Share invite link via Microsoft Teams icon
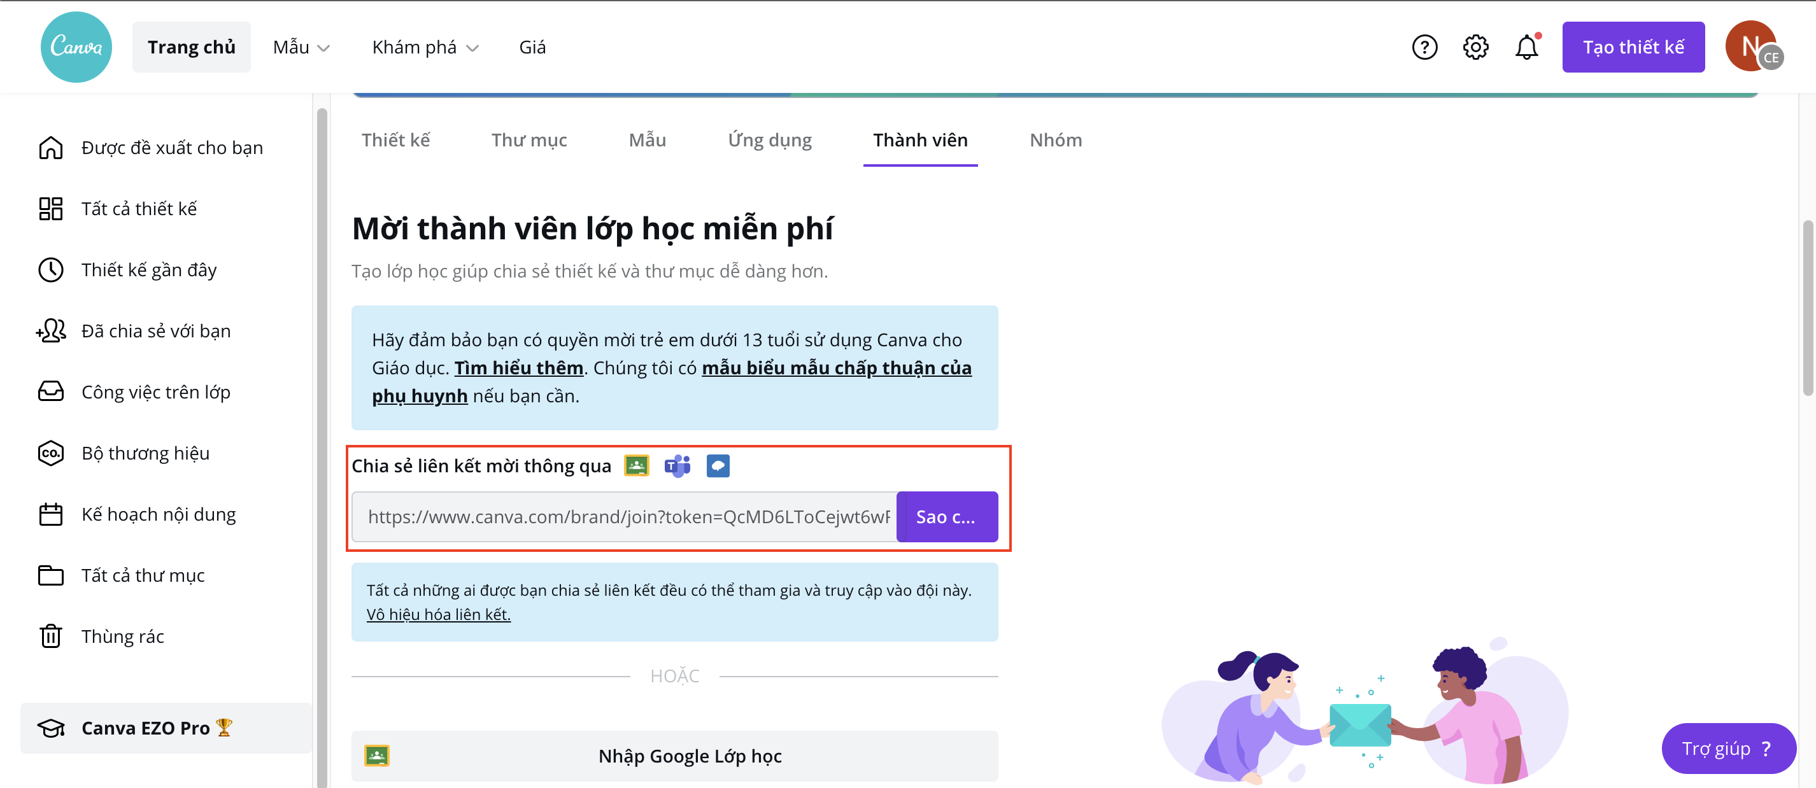Viewport: 1816px width, 788px height. point(677,466)
